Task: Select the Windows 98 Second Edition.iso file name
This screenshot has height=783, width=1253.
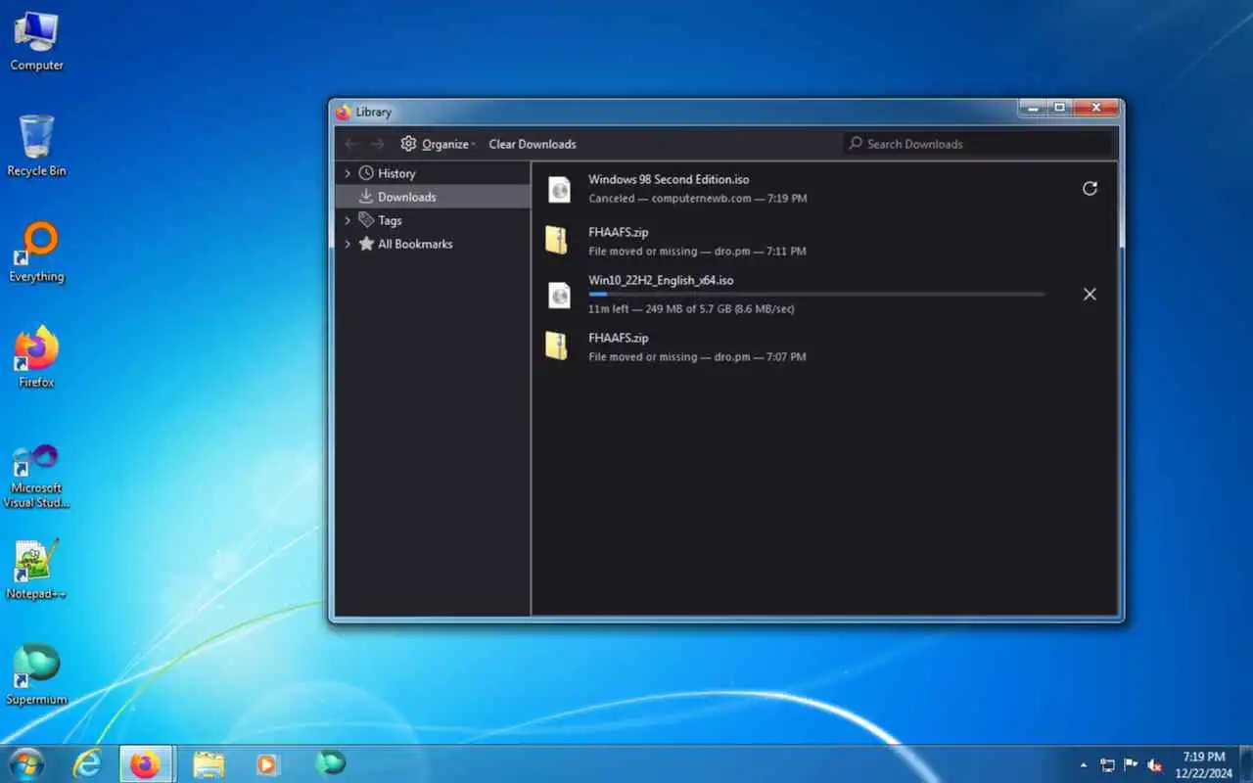Action: tap(669, 179)
